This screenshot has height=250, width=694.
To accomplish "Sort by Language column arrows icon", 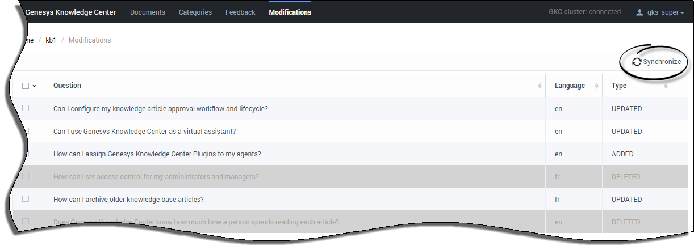I will point(596,86).
